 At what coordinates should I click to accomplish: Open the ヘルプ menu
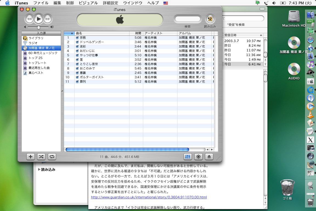coord(153,3)
